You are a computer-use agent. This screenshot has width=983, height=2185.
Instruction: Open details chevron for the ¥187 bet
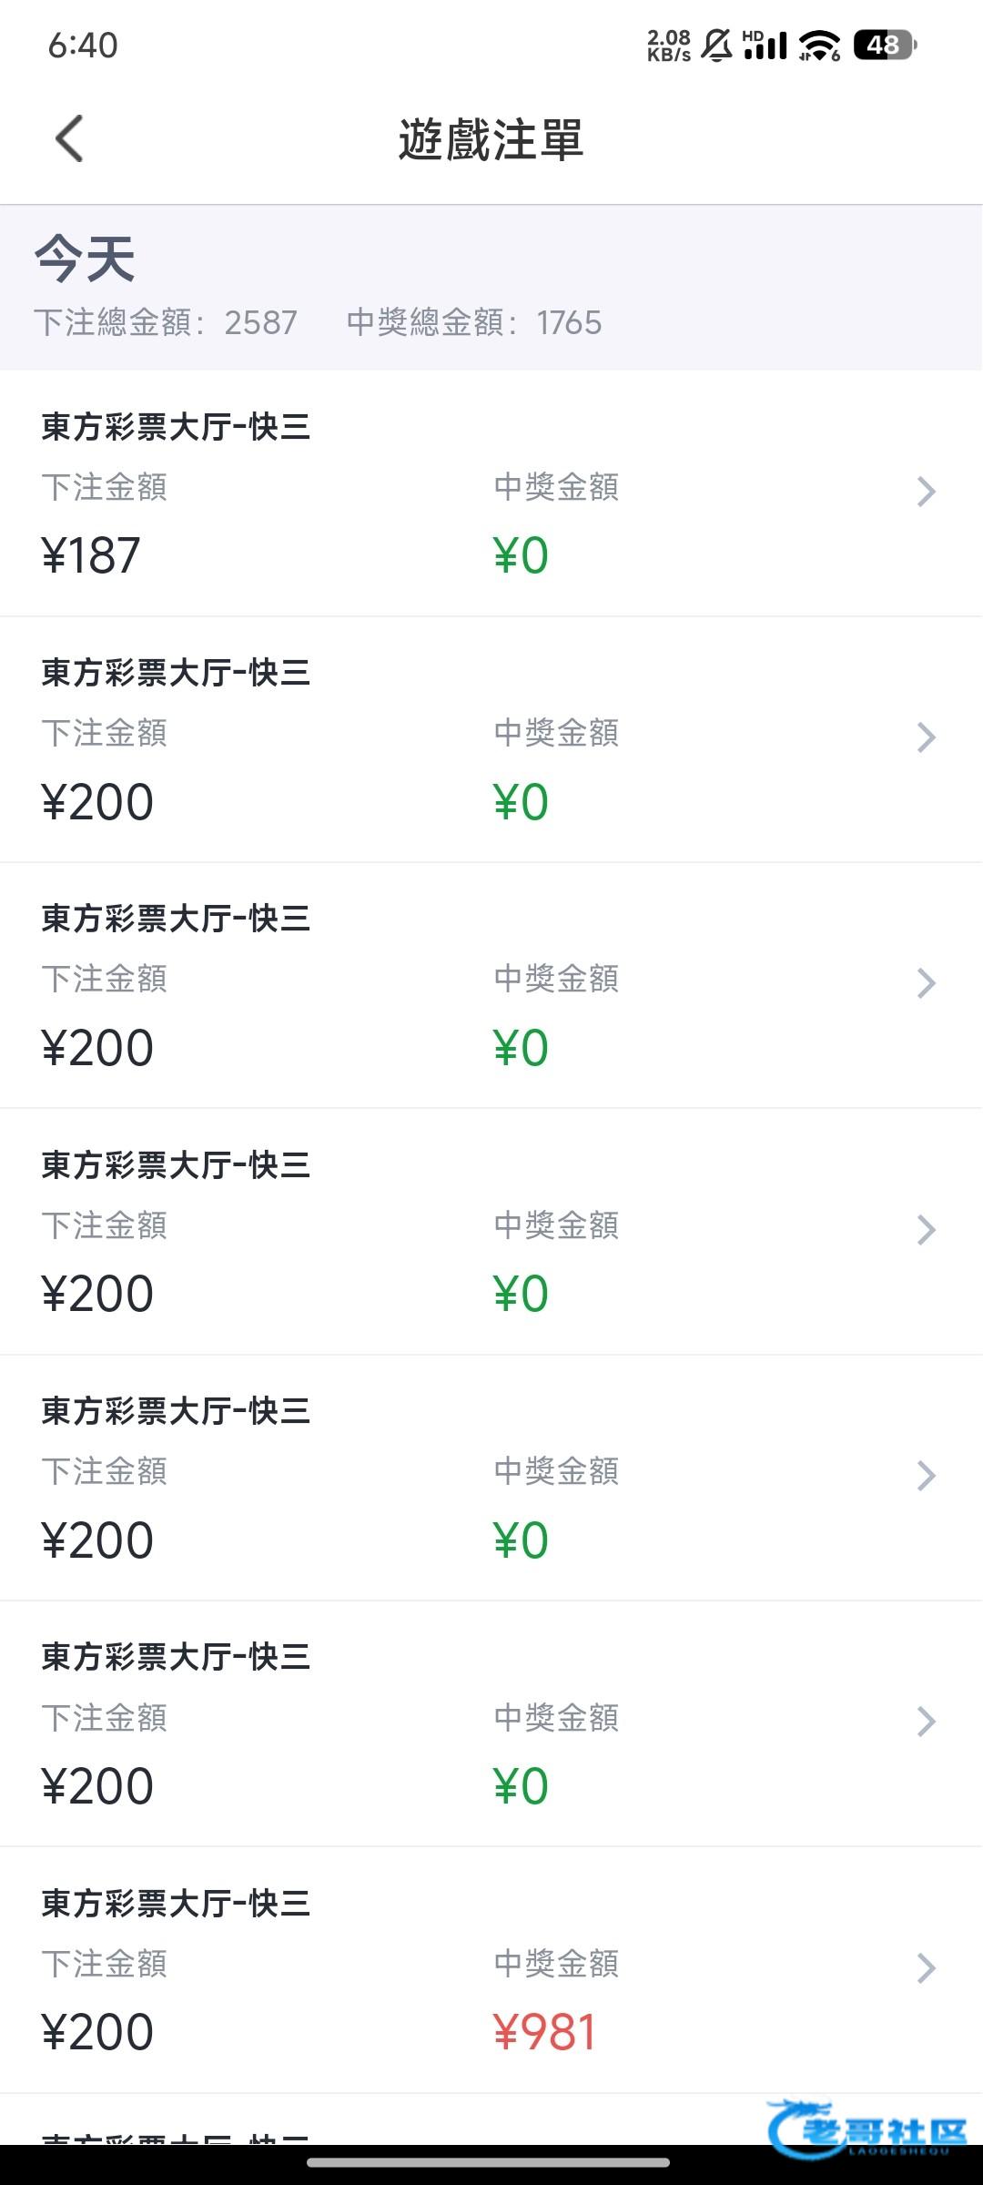(926, 492)
